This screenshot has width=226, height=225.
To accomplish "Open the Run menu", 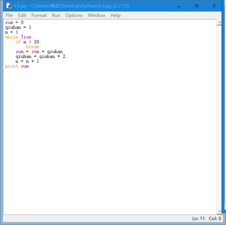I will coord(56,15).
